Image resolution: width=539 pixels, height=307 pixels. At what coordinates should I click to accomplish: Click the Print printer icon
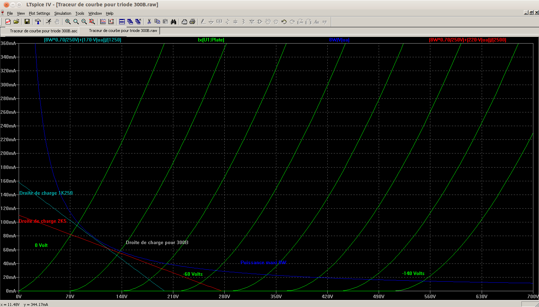pos(192,22)
